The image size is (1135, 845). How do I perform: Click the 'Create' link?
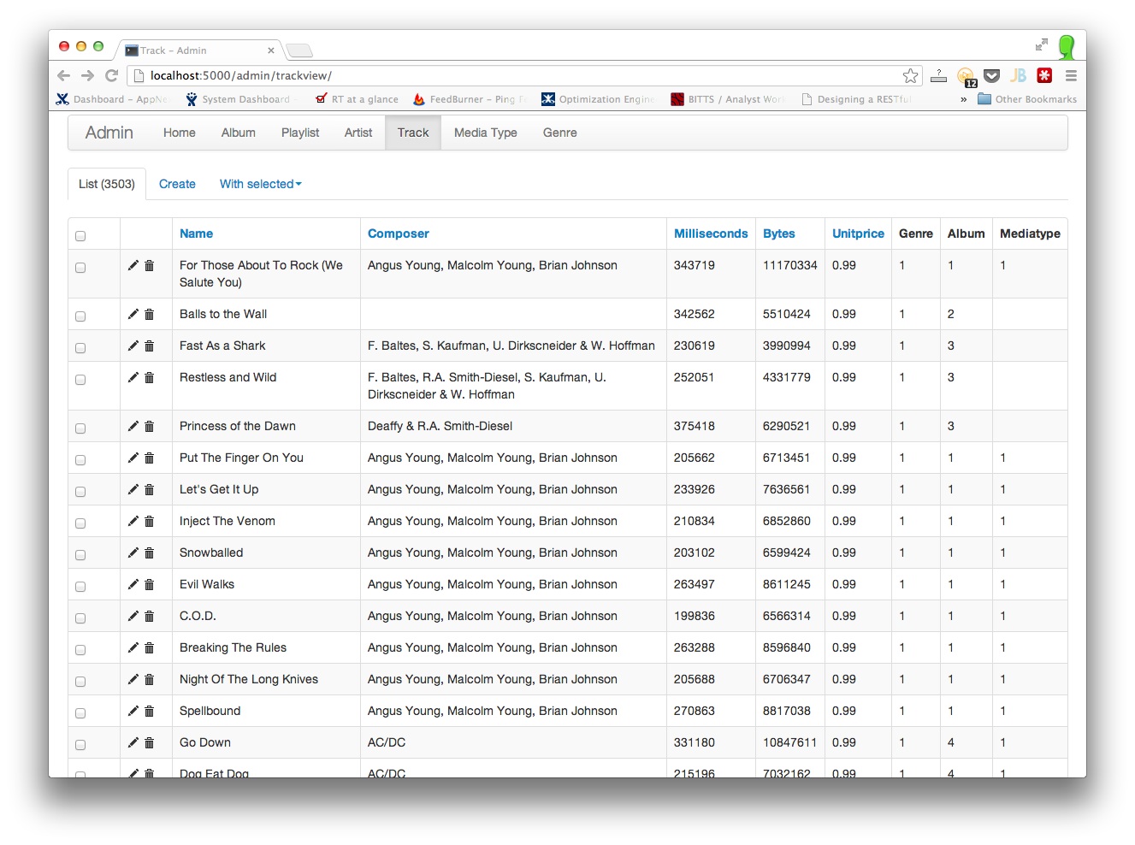coord(177,184)
